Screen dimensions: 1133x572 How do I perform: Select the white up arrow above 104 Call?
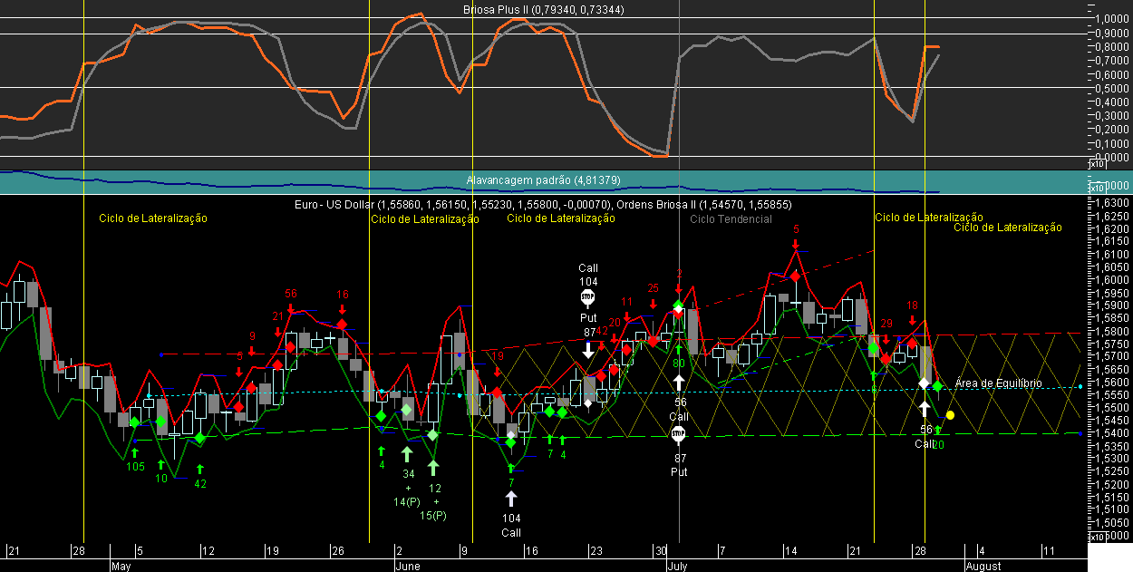(x=511, y=497)
